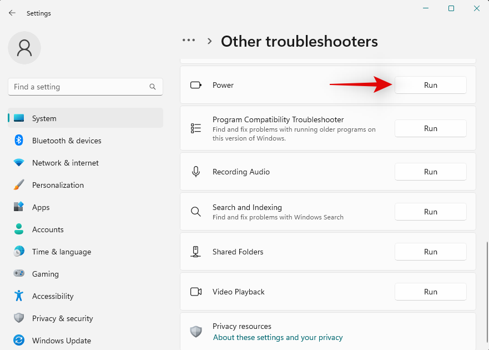
Task: Run the Shared Folders troubleshooter
Action: click(x=430, y=252)
